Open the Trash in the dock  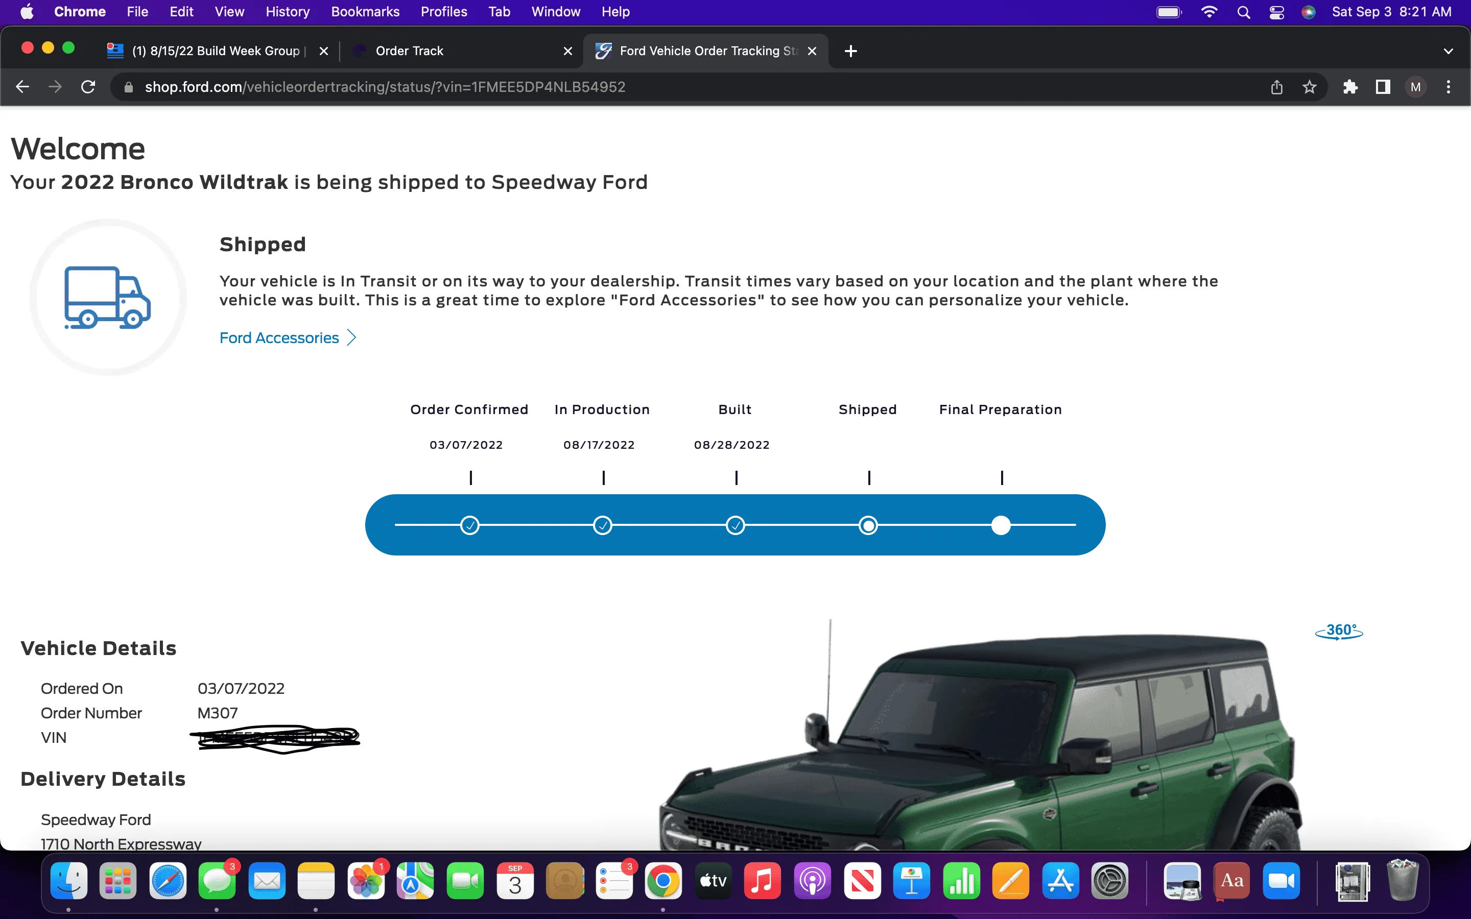pos(1403,881)
